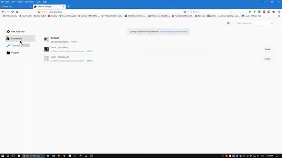
Task: Show More details for Dark theme
Action: click(89, 51)
